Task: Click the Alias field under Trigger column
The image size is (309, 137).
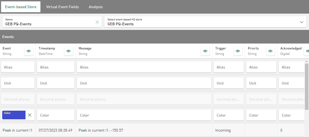Action: click(x=229, y=67)
